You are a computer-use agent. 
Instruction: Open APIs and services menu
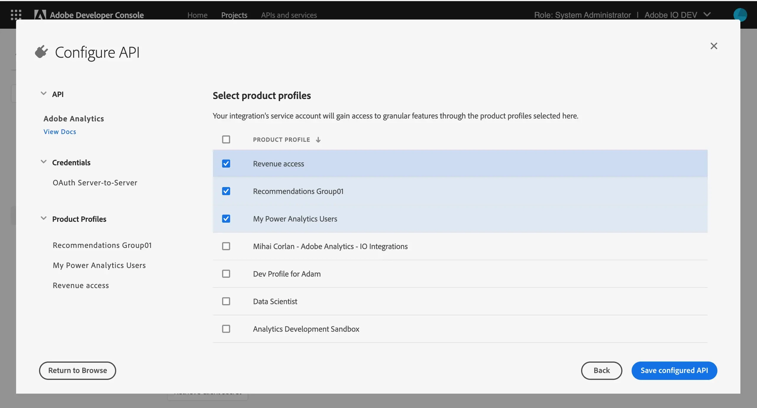tap(289, 15)
